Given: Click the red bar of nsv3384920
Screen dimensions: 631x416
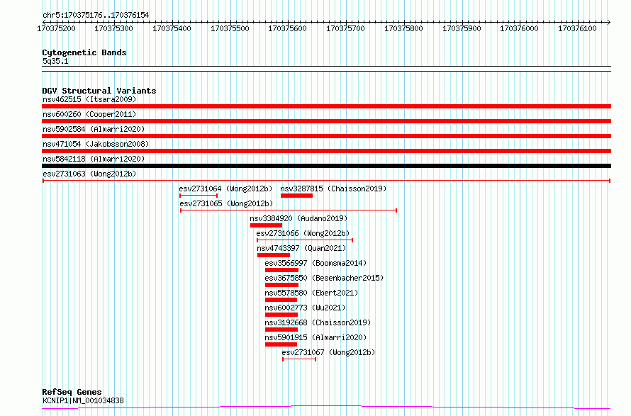Looking at the screenshot, I should pyautogui.click(x=266, y=225).
